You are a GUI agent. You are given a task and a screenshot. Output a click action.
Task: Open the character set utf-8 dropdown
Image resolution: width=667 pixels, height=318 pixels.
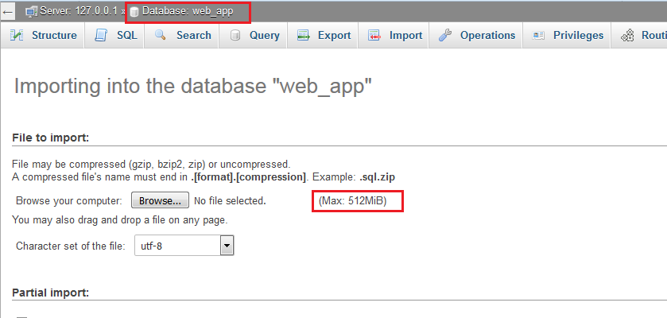pos(184,246)
